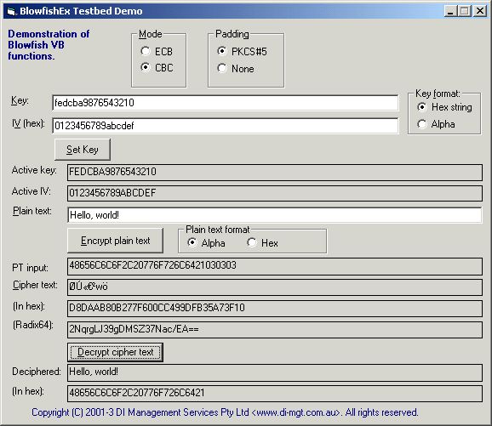492x426 pixels.
Task: Click the Set Key button
Action: point(83,150)
